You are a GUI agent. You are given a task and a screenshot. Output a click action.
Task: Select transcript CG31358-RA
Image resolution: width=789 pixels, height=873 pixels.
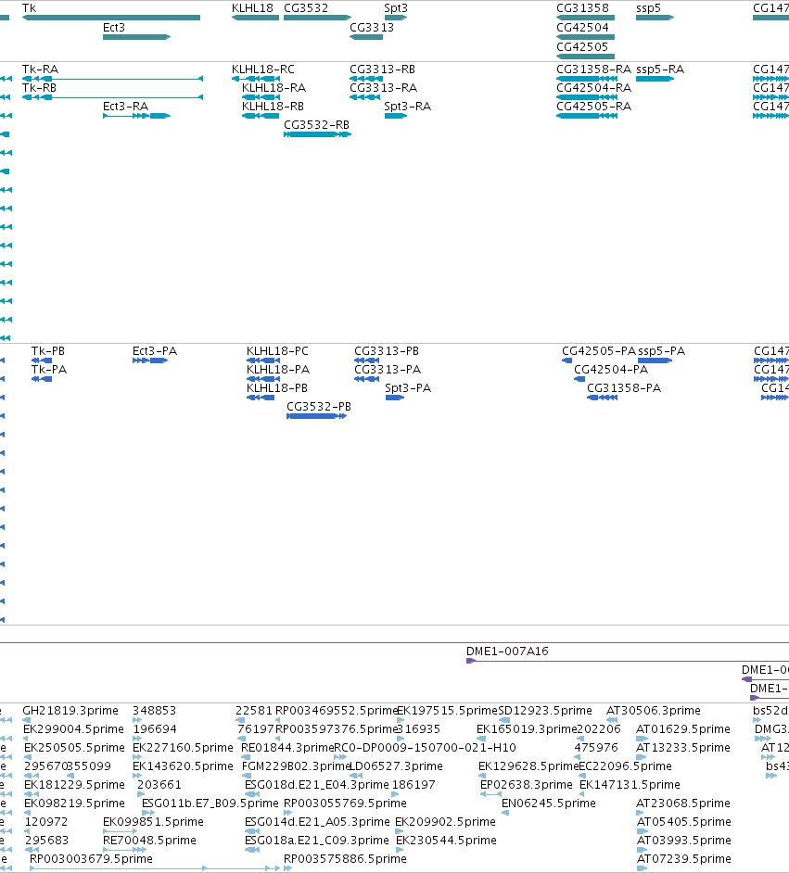coord(587,79)
